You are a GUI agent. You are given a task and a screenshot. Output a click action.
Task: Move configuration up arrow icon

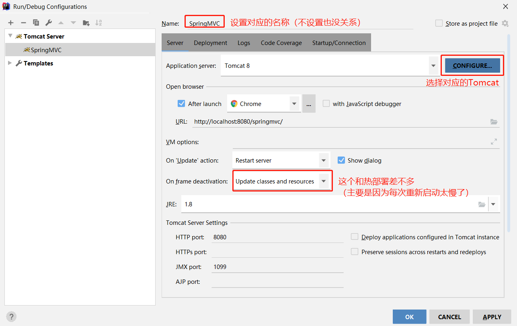click(61, 23)
